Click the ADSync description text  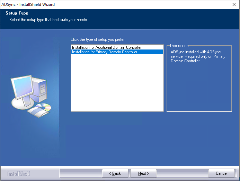pos(198,56)
